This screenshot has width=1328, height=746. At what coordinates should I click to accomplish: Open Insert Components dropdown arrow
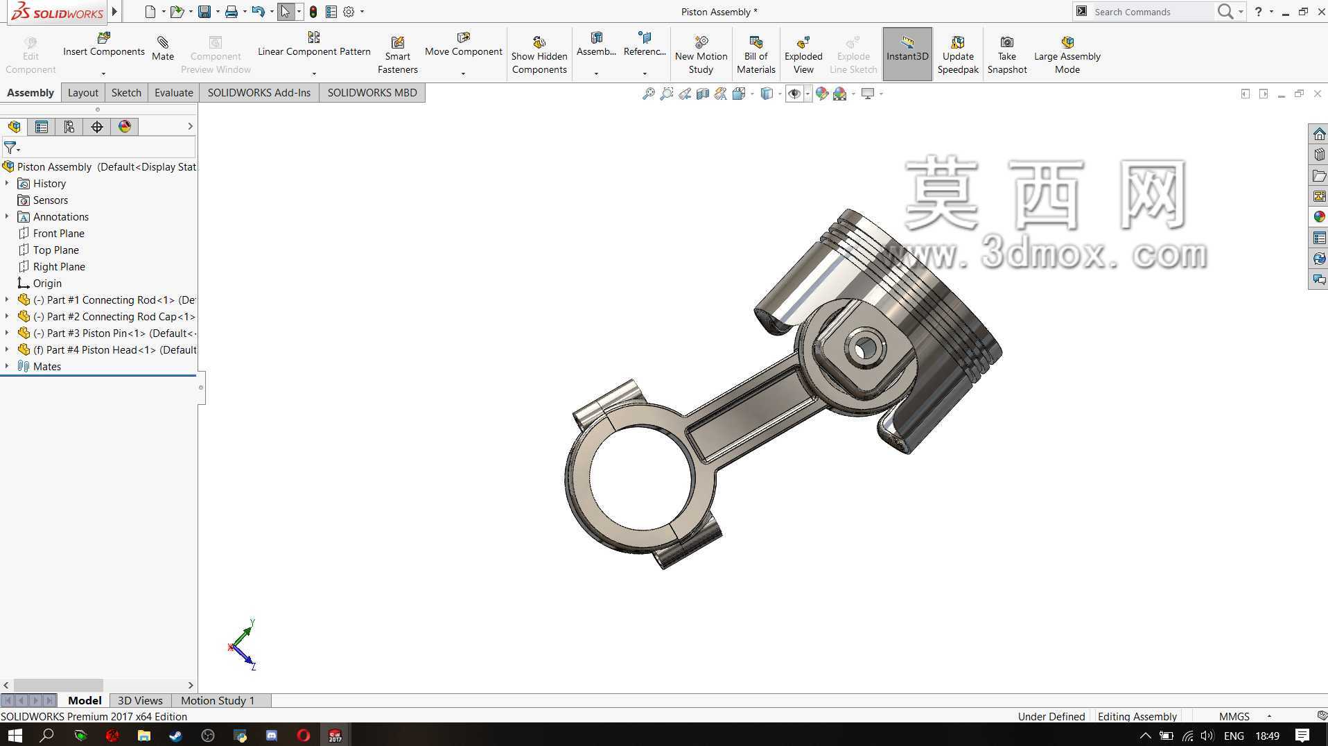103,73
